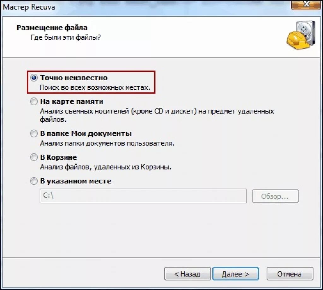Image resolution: width=323 pixels, height=290 pixels.
Task: Click the C:\ path input field
Action: click(x=143, y=196)
